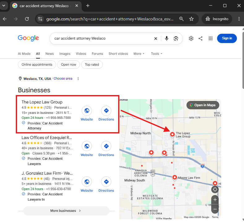Click the share icon near Sign in

(x=200, y=38)
